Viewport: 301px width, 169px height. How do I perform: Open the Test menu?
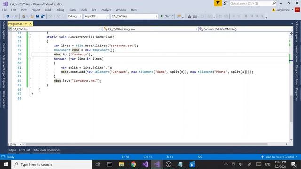(94, 10)
